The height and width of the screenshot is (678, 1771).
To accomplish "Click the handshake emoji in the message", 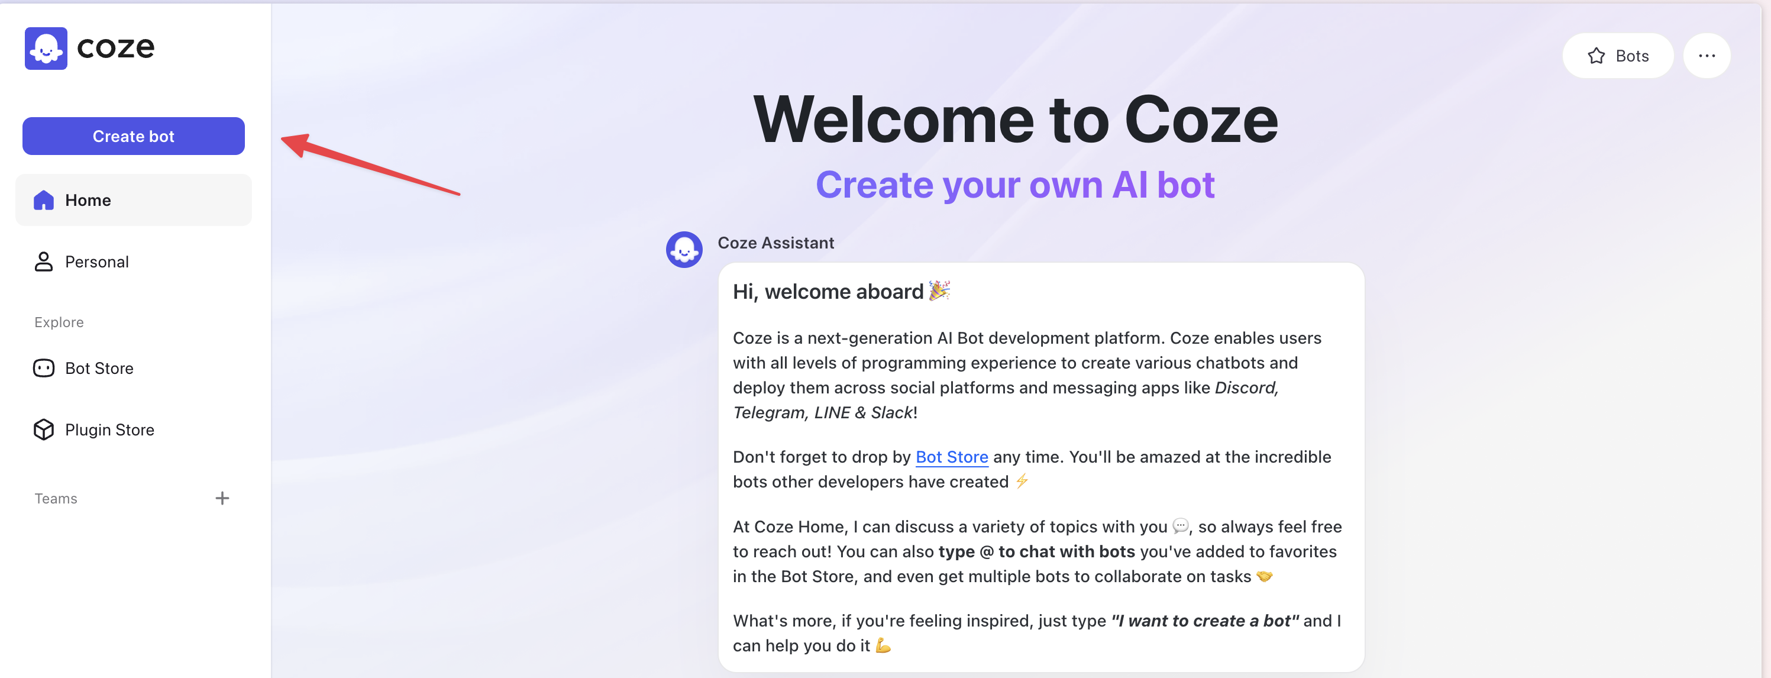I will (1263, 576).
